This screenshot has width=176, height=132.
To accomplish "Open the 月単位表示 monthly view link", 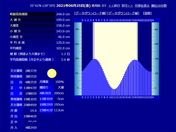I will click(142, 6).
